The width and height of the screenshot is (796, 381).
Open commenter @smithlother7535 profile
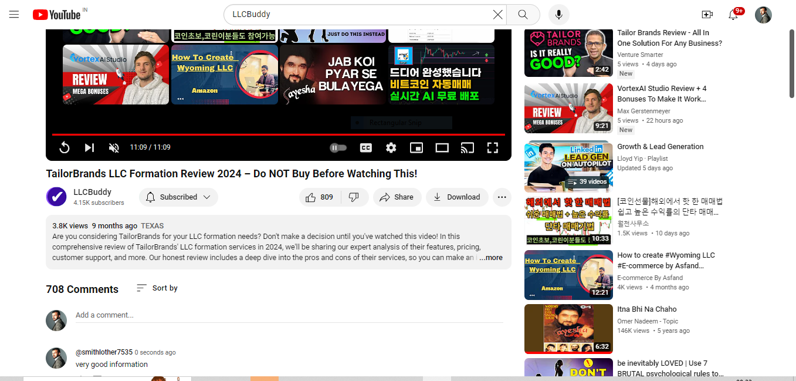point(104,352)
